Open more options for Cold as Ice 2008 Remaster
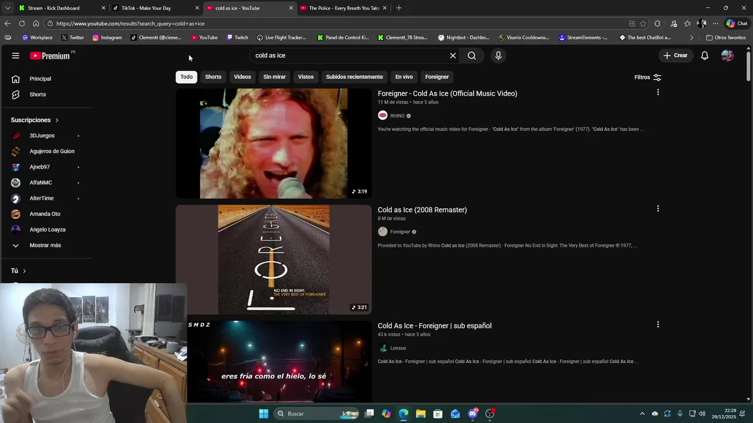The width and height of the screenshot is (753, 423). [658, 209]
